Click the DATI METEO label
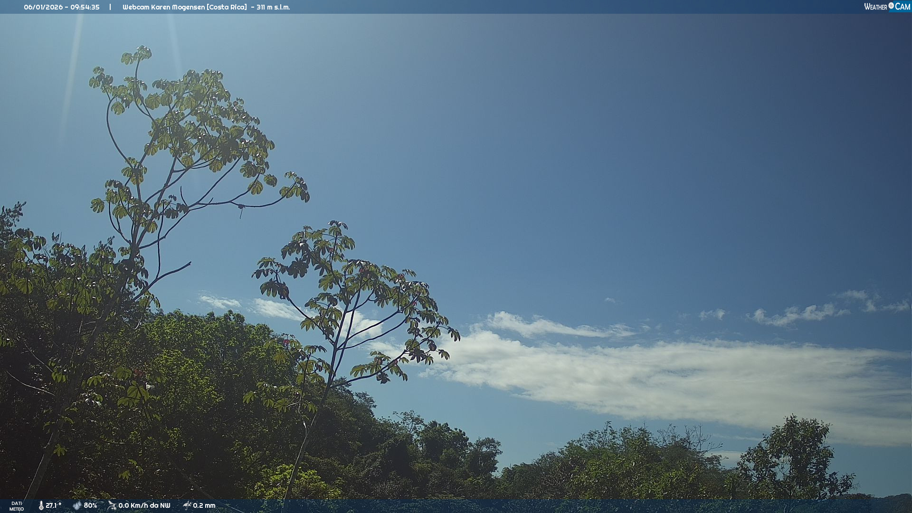The height and width of the screenshot is (513, 912). click(x=17, y=506)
